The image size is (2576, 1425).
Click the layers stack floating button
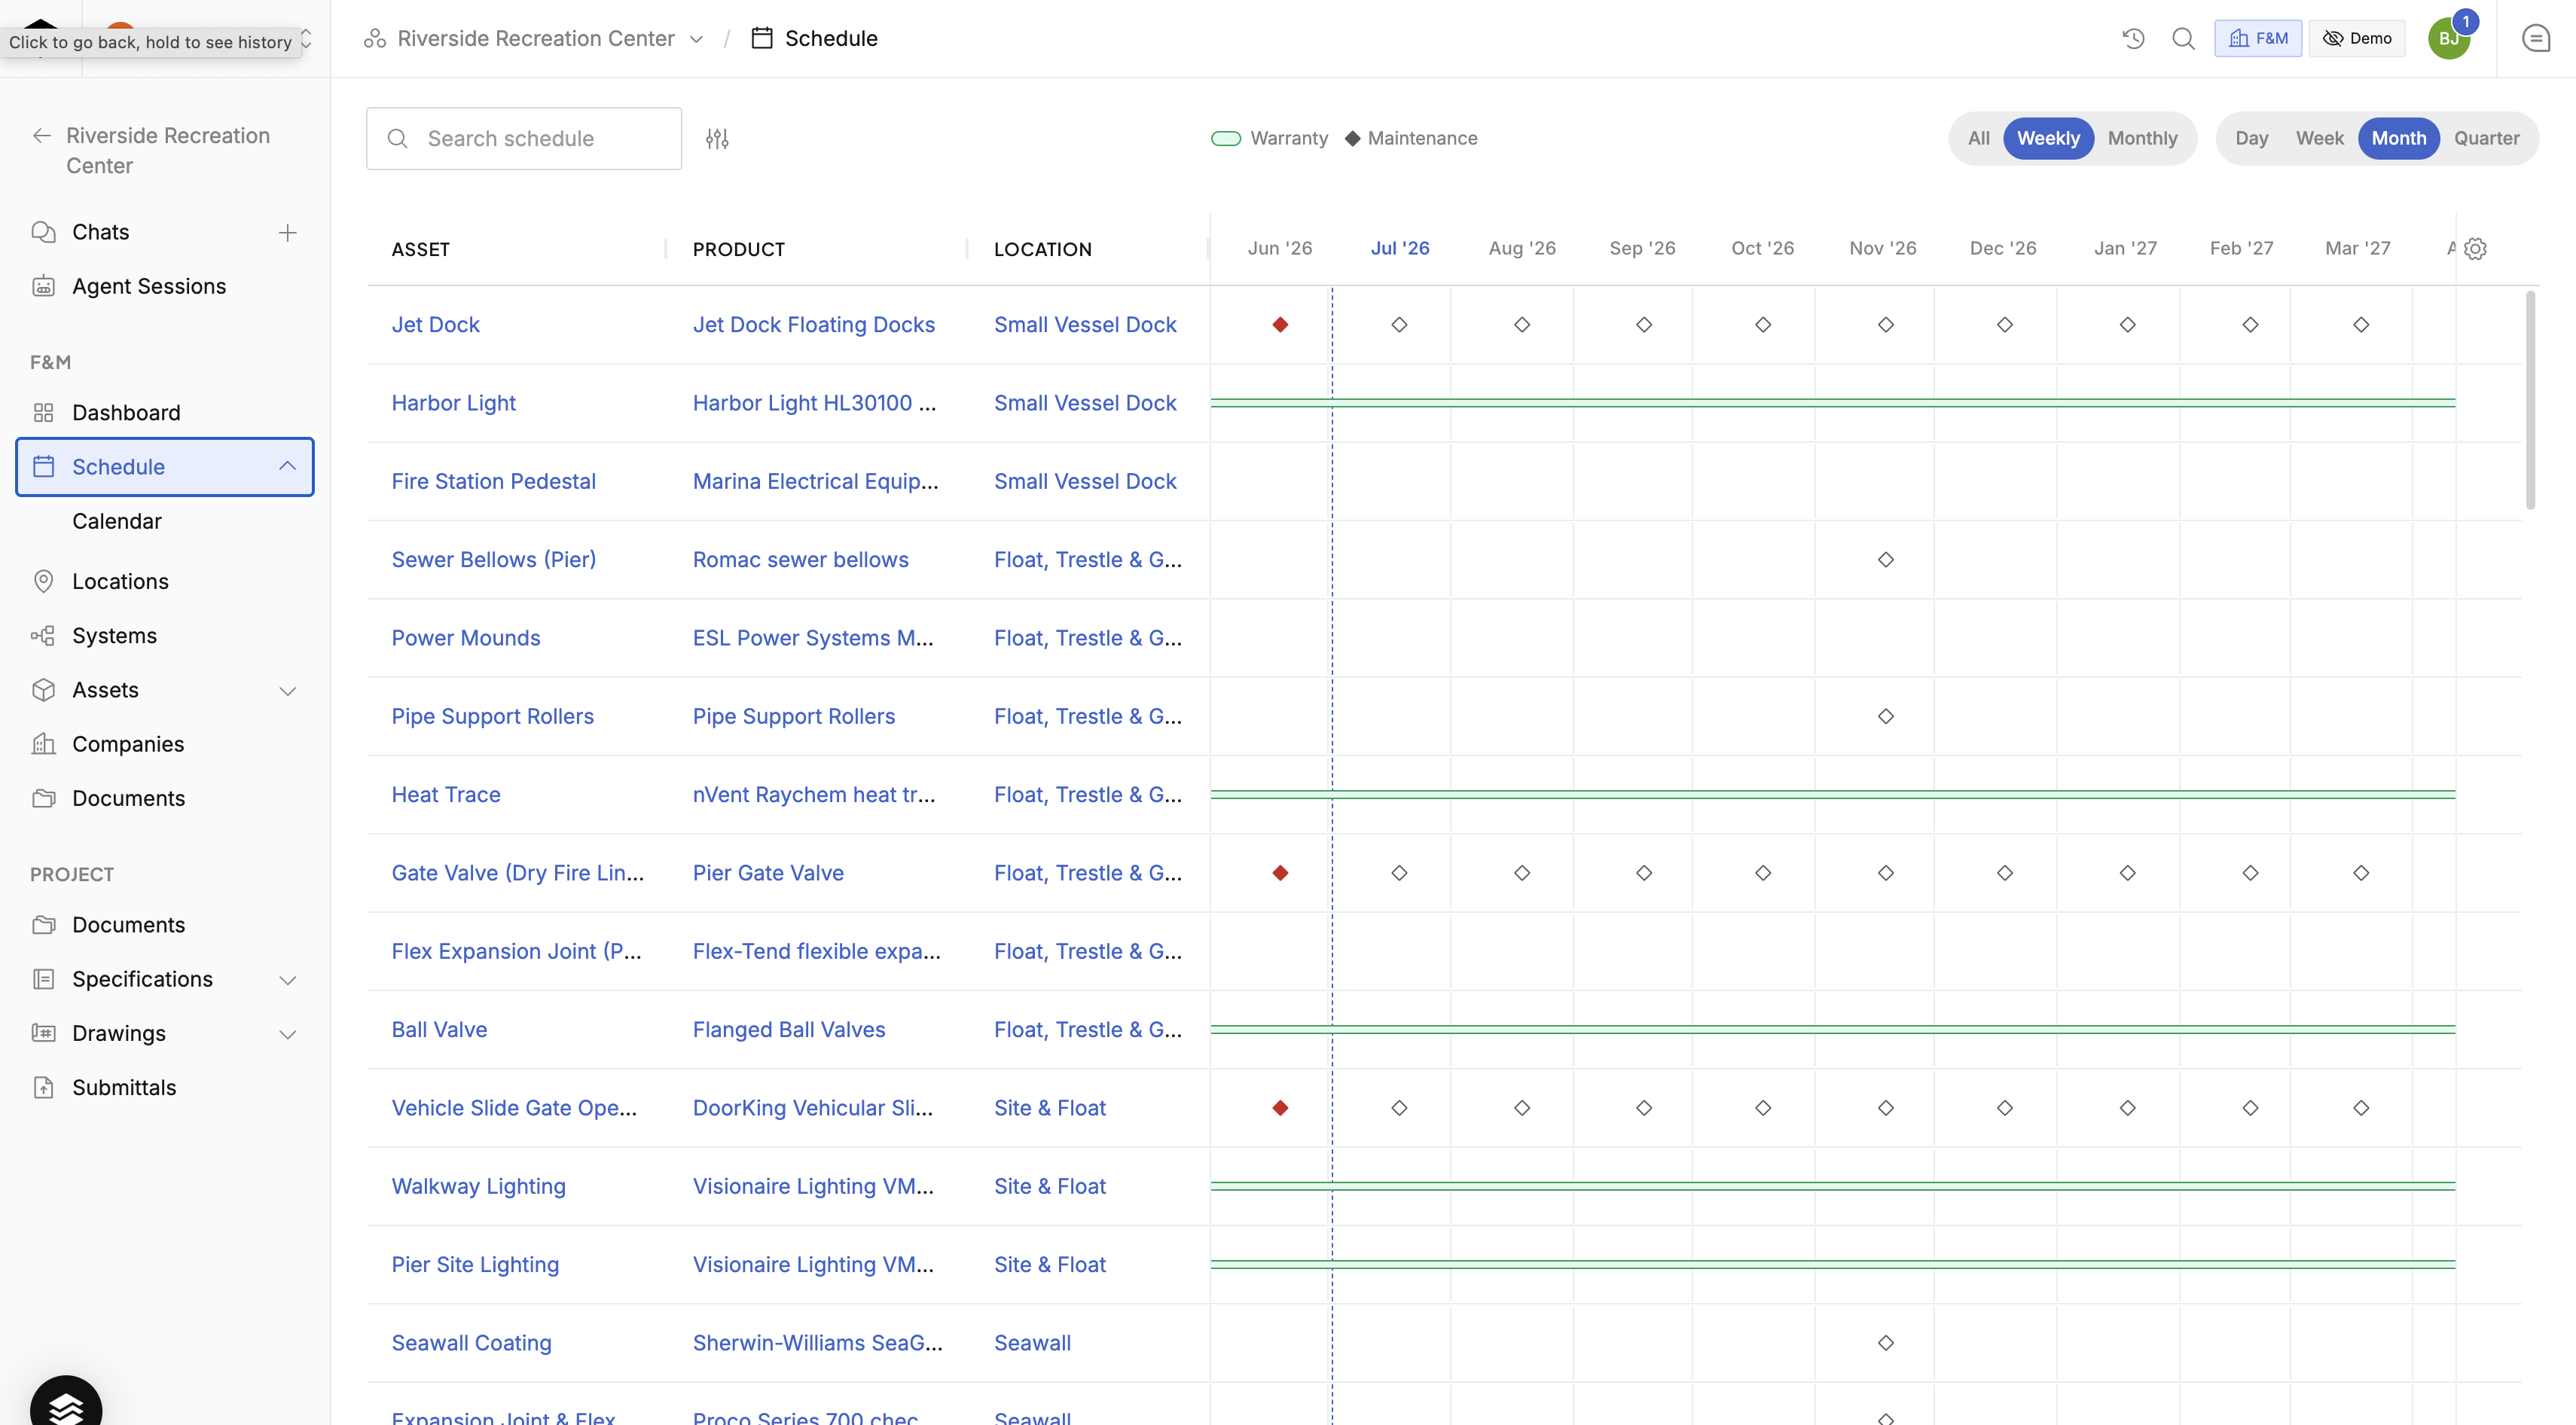pyautogui.click(x=66, y=1404)
